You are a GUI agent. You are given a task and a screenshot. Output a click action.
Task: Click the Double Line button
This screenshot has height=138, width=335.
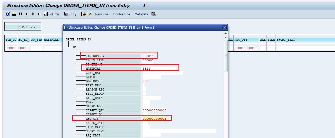click(x=121, y=14)
